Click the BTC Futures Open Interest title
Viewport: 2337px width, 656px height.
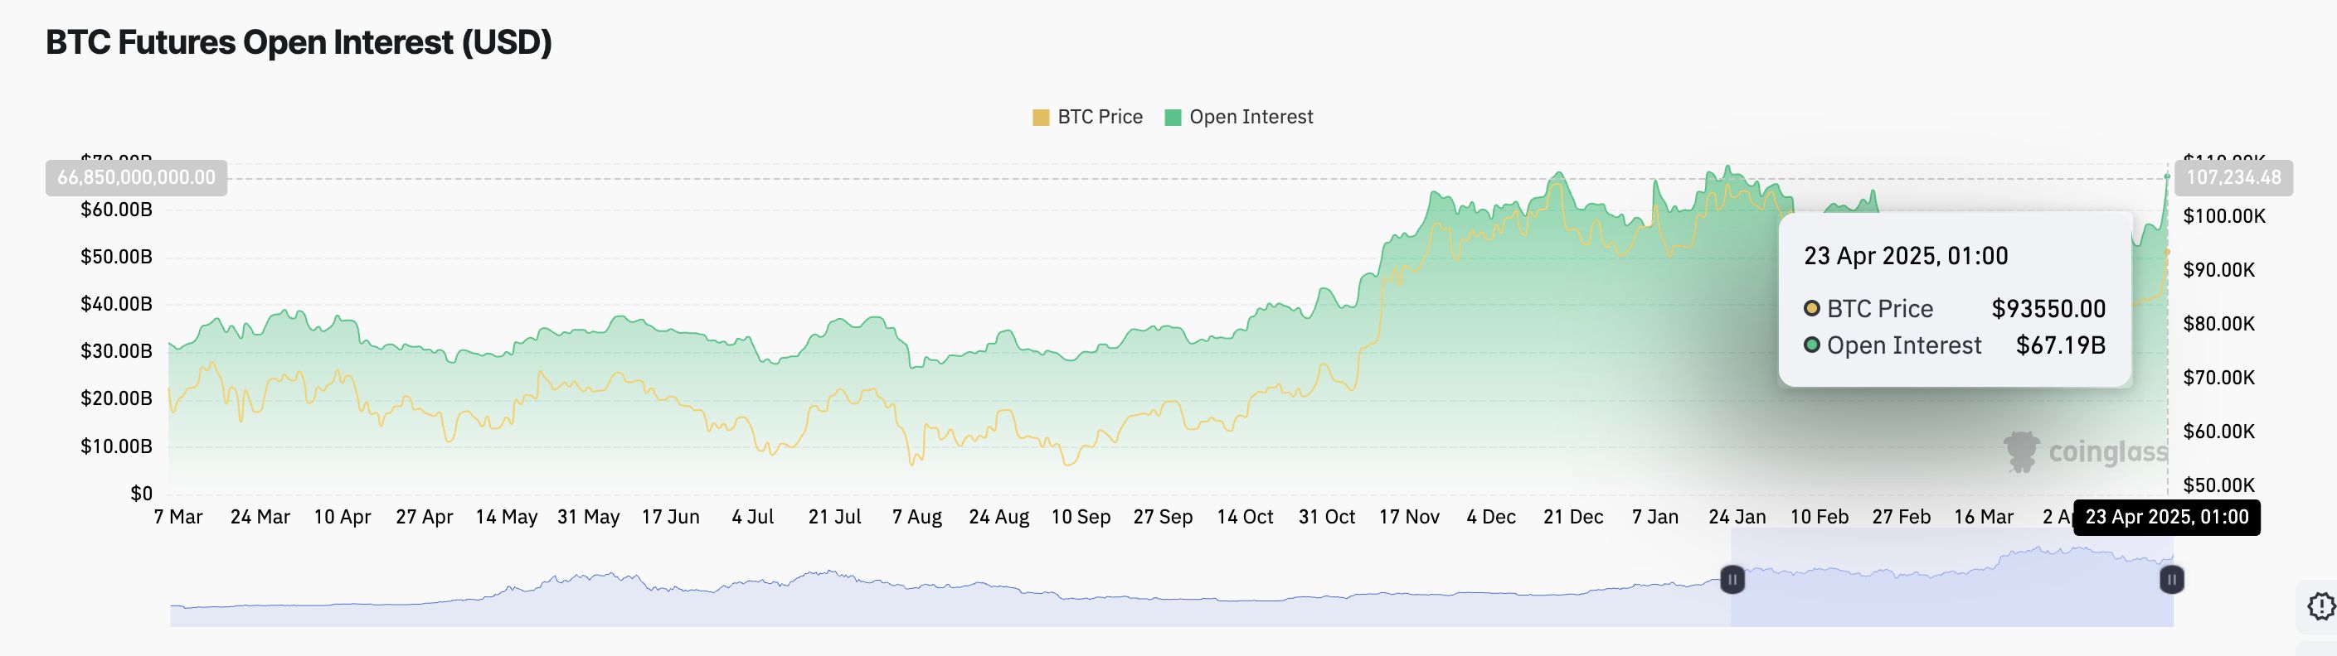pyautogui.click(x=299, y=42)
